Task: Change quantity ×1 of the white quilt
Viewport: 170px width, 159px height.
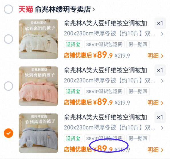Action: pos(160,23)
